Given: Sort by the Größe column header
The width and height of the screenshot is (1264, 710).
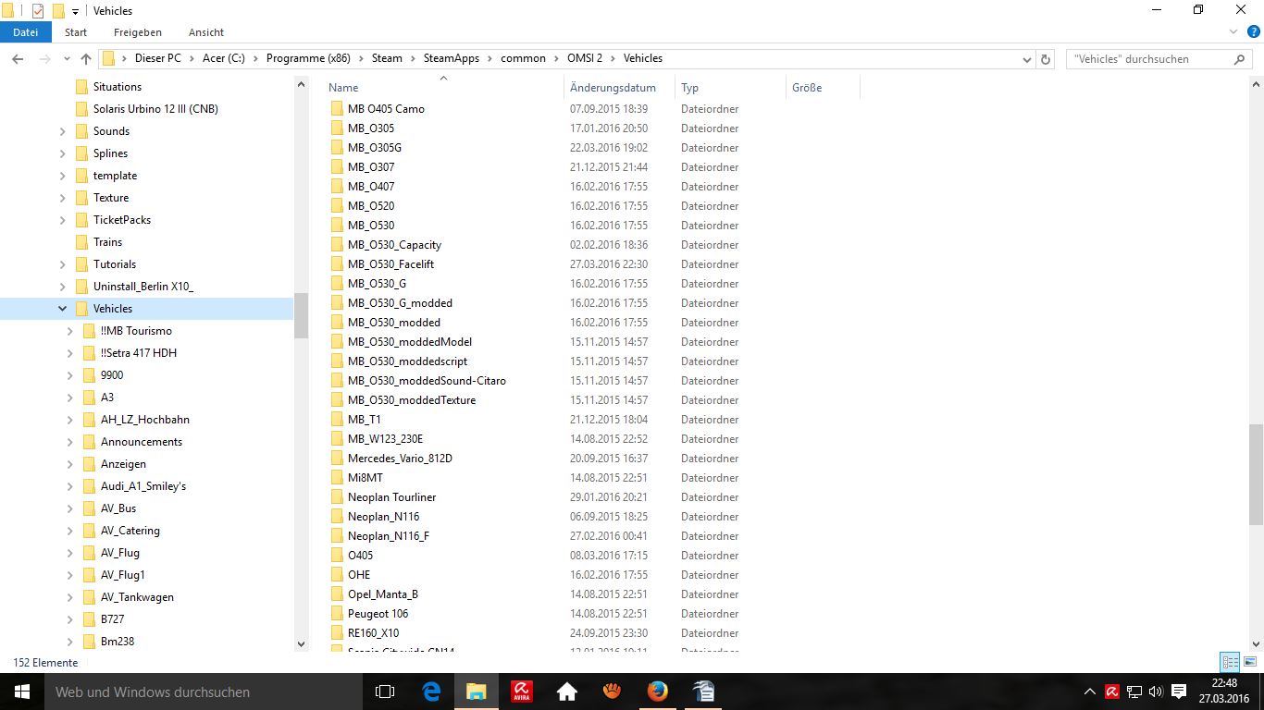Looking at the screenshot, I should pos(807,88).
